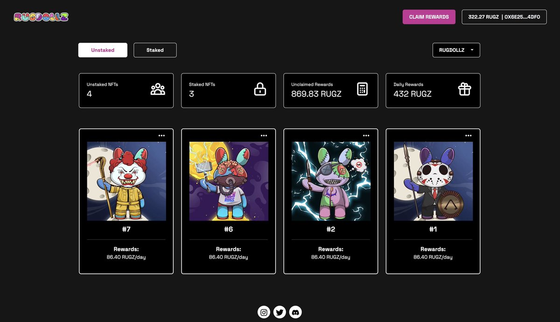Click the #1 card title
This screenshot has width=560, height=322.
[433, 229]
